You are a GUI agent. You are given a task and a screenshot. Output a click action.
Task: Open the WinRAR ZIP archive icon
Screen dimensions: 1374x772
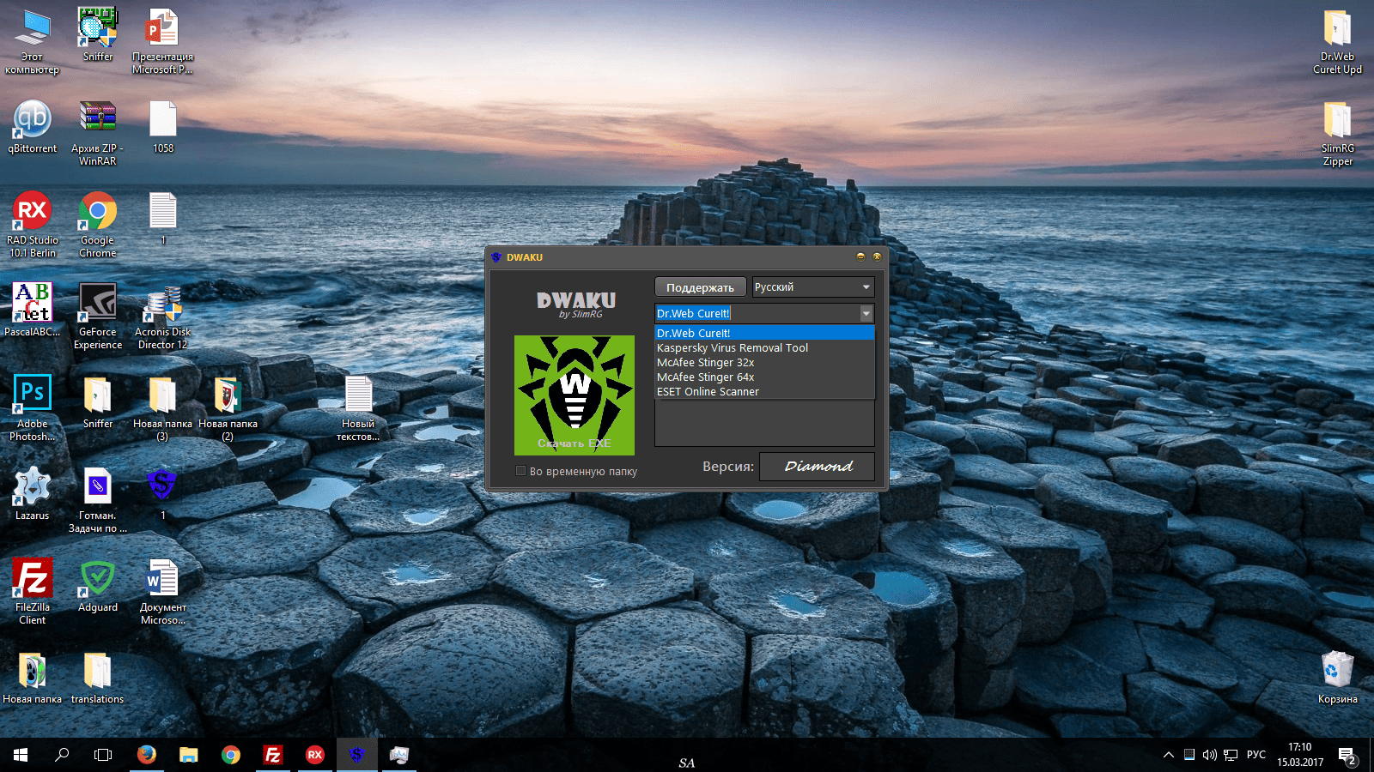[x=97, y=132]
